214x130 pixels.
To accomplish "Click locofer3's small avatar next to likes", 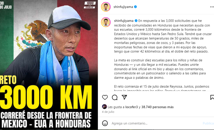I will pyautogui.click(x=104, y=107).
